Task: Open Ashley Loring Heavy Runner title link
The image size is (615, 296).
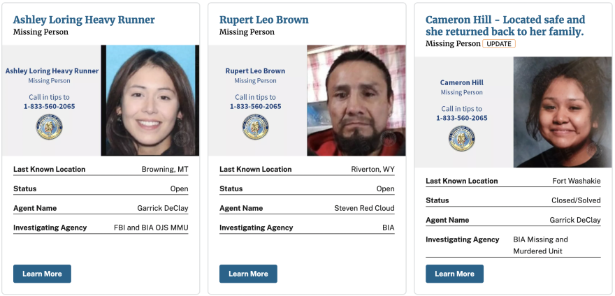Action: pos(84,20)
